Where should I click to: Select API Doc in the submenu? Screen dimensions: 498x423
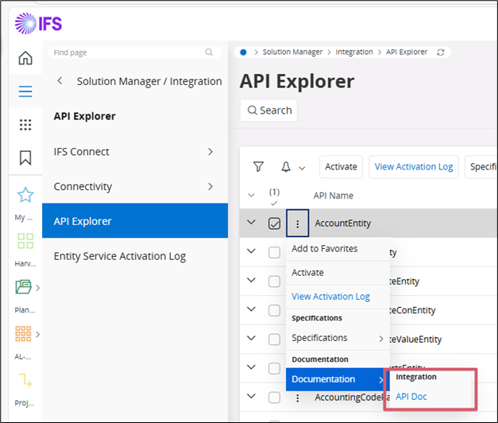411,397
